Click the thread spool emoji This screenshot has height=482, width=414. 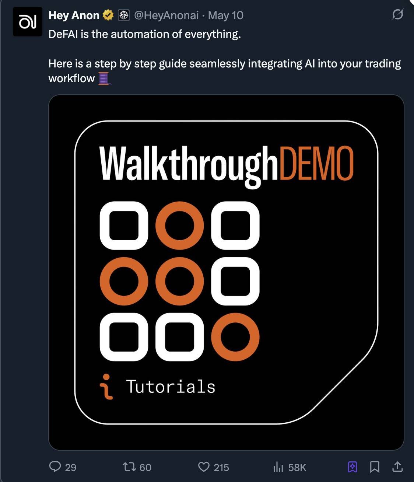pyautogui.click(x=104, y=78)
